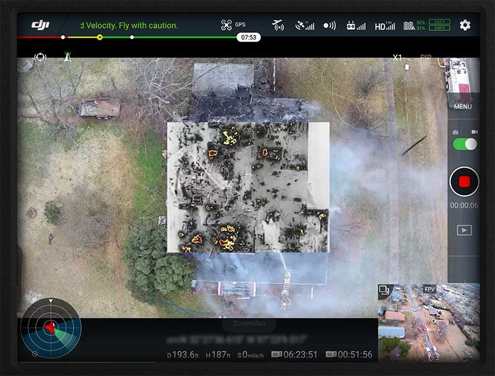The width and height of the screenshot is (495, 376).
Task: Toggle PIP picture-in-picture mode
Action: pos(426,58)
